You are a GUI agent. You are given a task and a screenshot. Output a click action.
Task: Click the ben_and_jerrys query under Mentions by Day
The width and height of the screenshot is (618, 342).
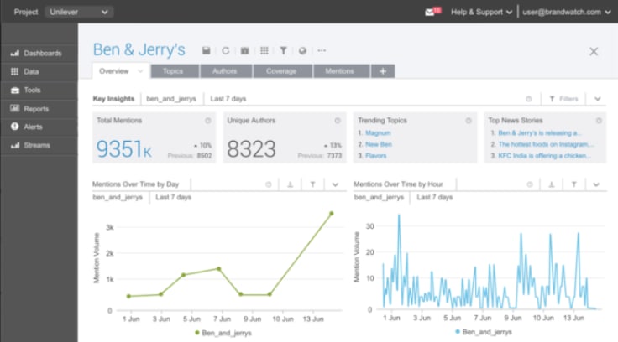(x=118, y=197)
